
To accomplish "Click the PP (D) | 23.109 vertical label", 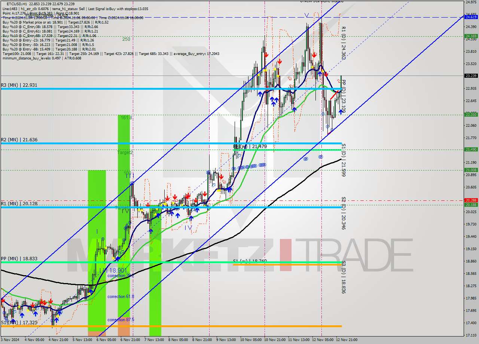I will (343, 97).
